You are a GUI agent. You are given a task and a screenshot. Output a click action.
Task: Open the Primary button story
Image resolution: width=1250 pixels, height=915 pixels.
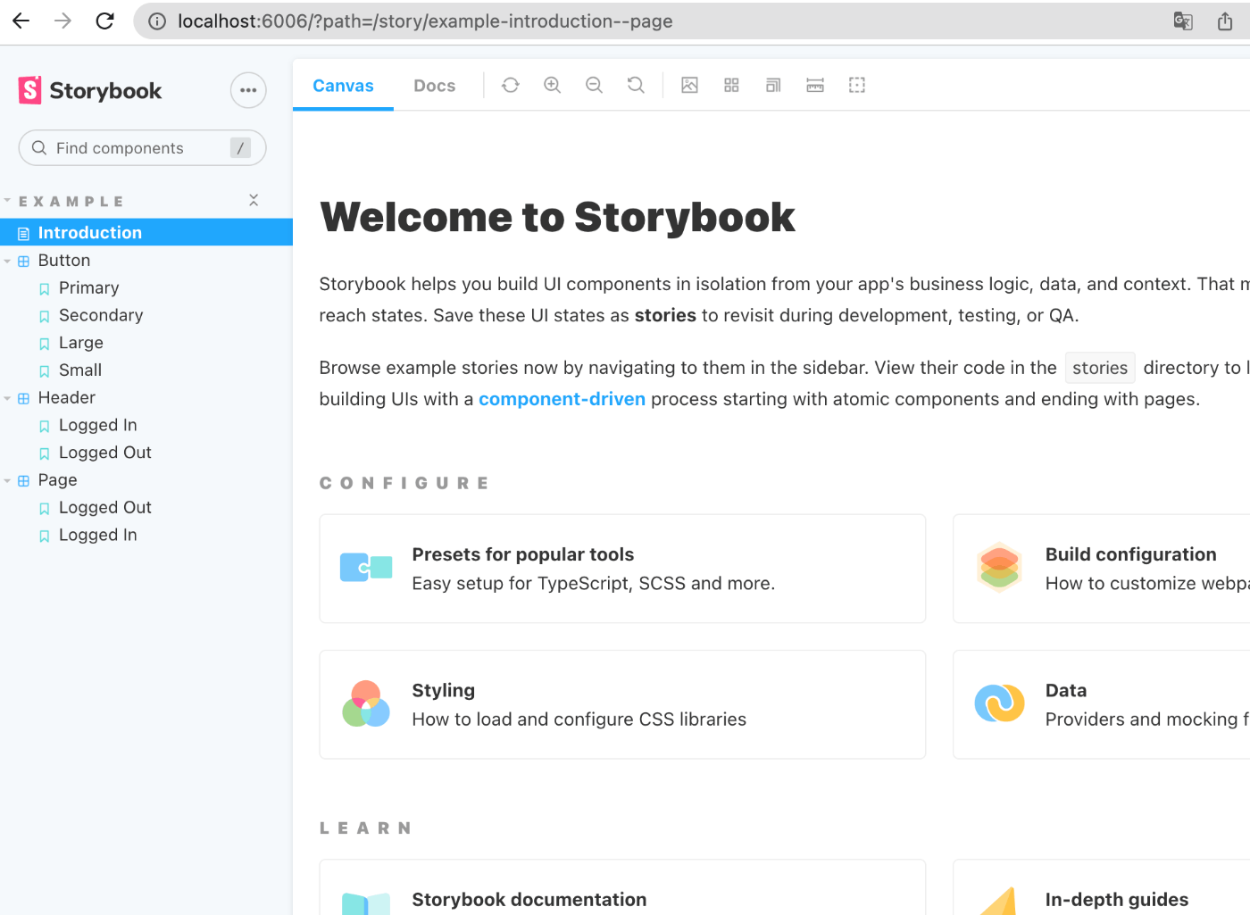tap(88, 287)
